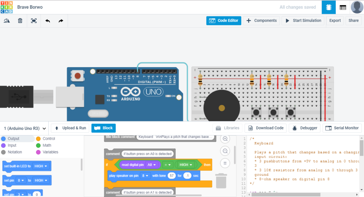
Task: Switch to circuit view icon
Action: point(329,7)
